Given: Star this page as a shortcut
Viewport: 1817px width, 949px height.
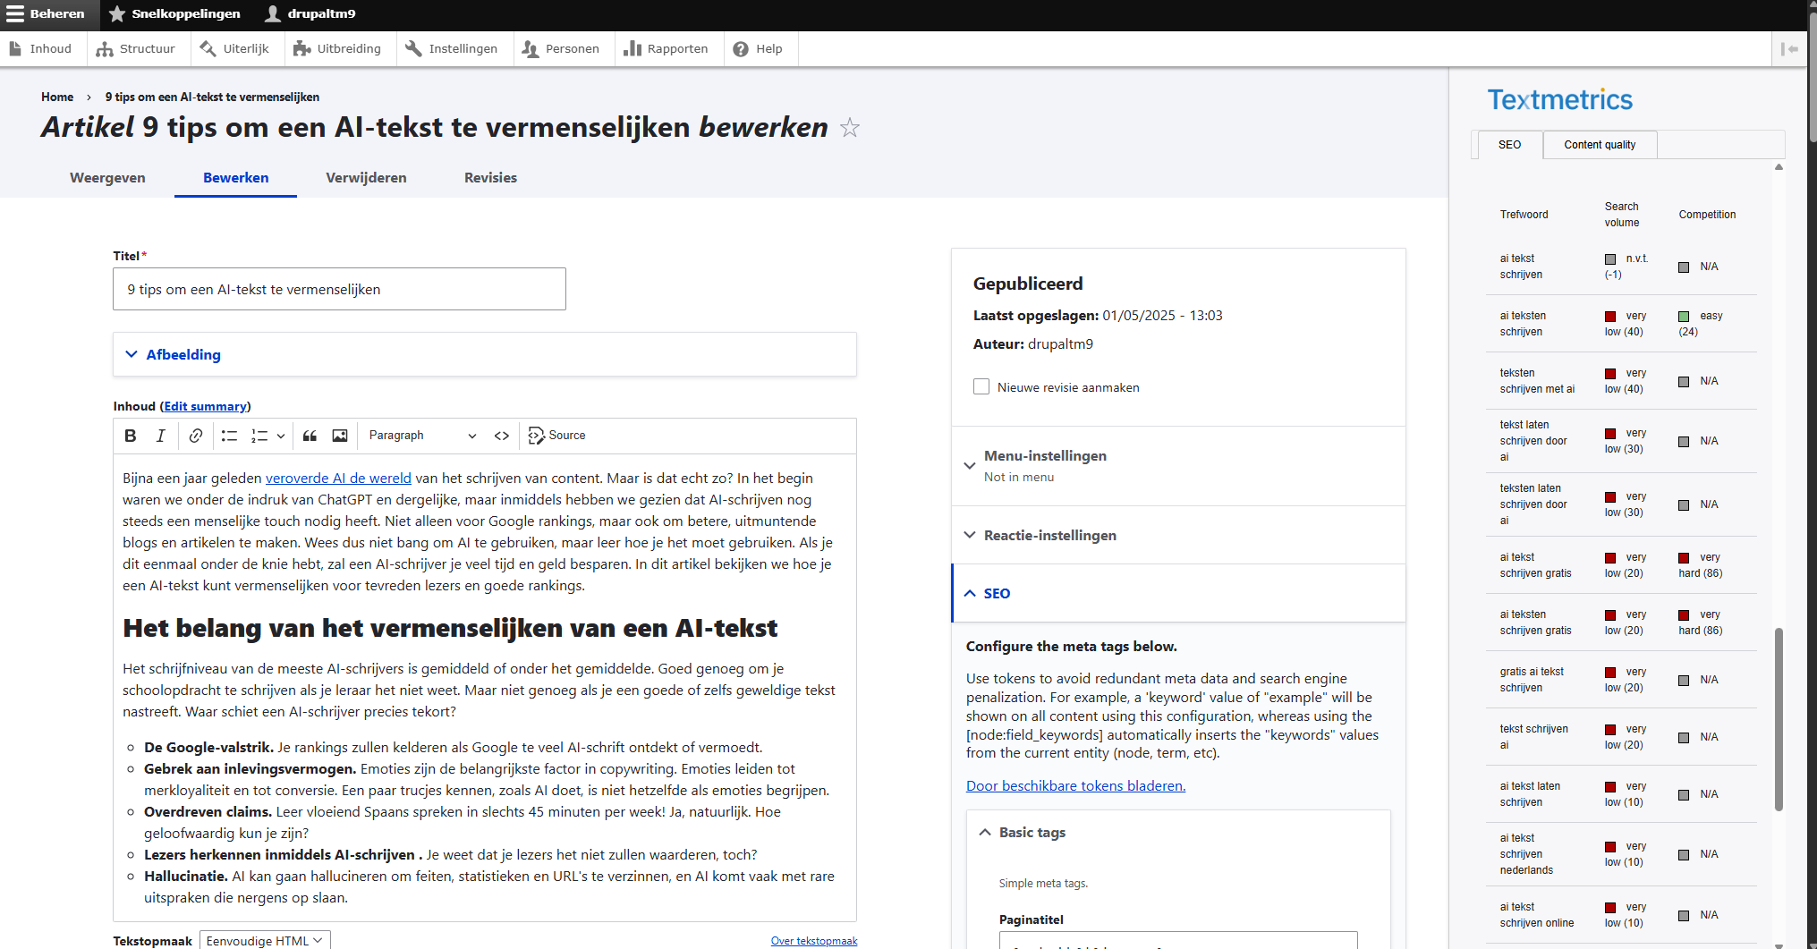Looking at the screenshot, I should pyautogui.click(x=850, y=128).
